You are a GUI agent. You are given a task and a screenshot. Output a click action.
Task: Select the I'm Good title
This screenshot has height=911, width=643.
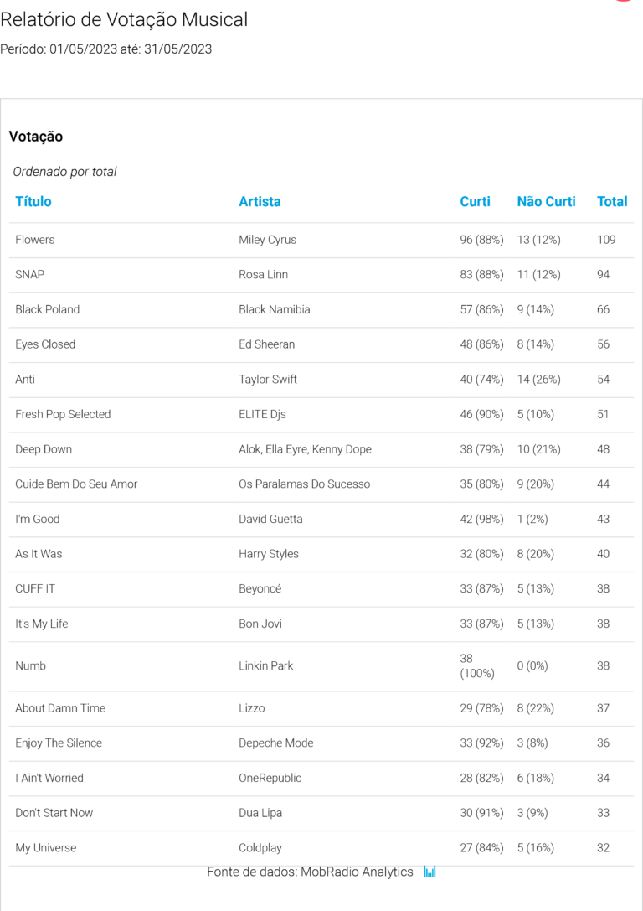pos(38,519)
